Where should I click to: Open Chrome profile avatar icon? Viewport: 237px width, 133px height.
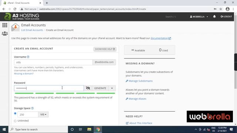point(227,9)
